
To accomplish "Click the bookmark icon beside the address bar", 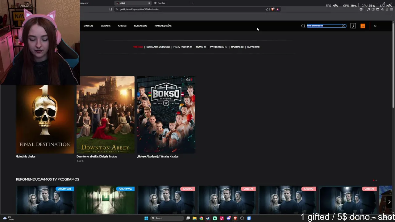I will click(x=110, y=9).
